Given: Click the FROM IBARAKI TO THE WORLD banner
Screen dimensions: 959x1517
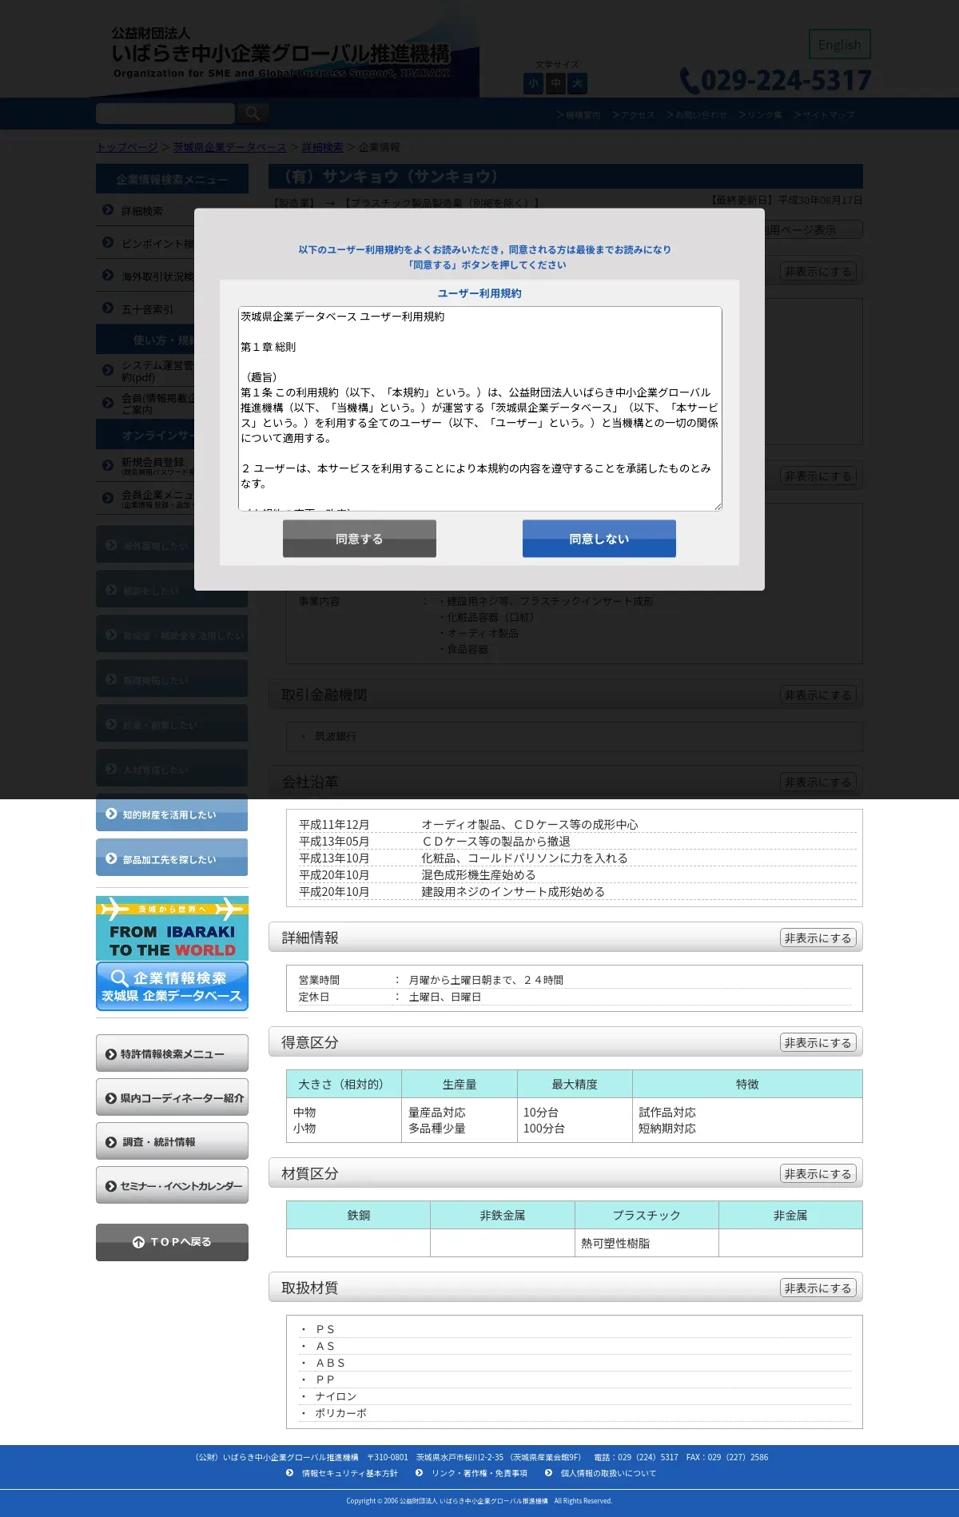Looking at the screenshot, I should (172, 929).
